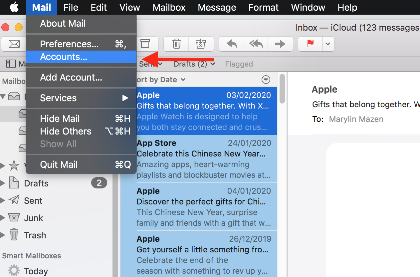Screen dimensions: 420x277
Task: Mark the selected message as junk
Action: click(201, 44)
